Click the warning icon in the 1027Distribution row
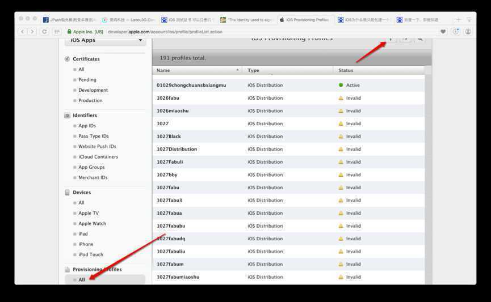 point(341,149)
